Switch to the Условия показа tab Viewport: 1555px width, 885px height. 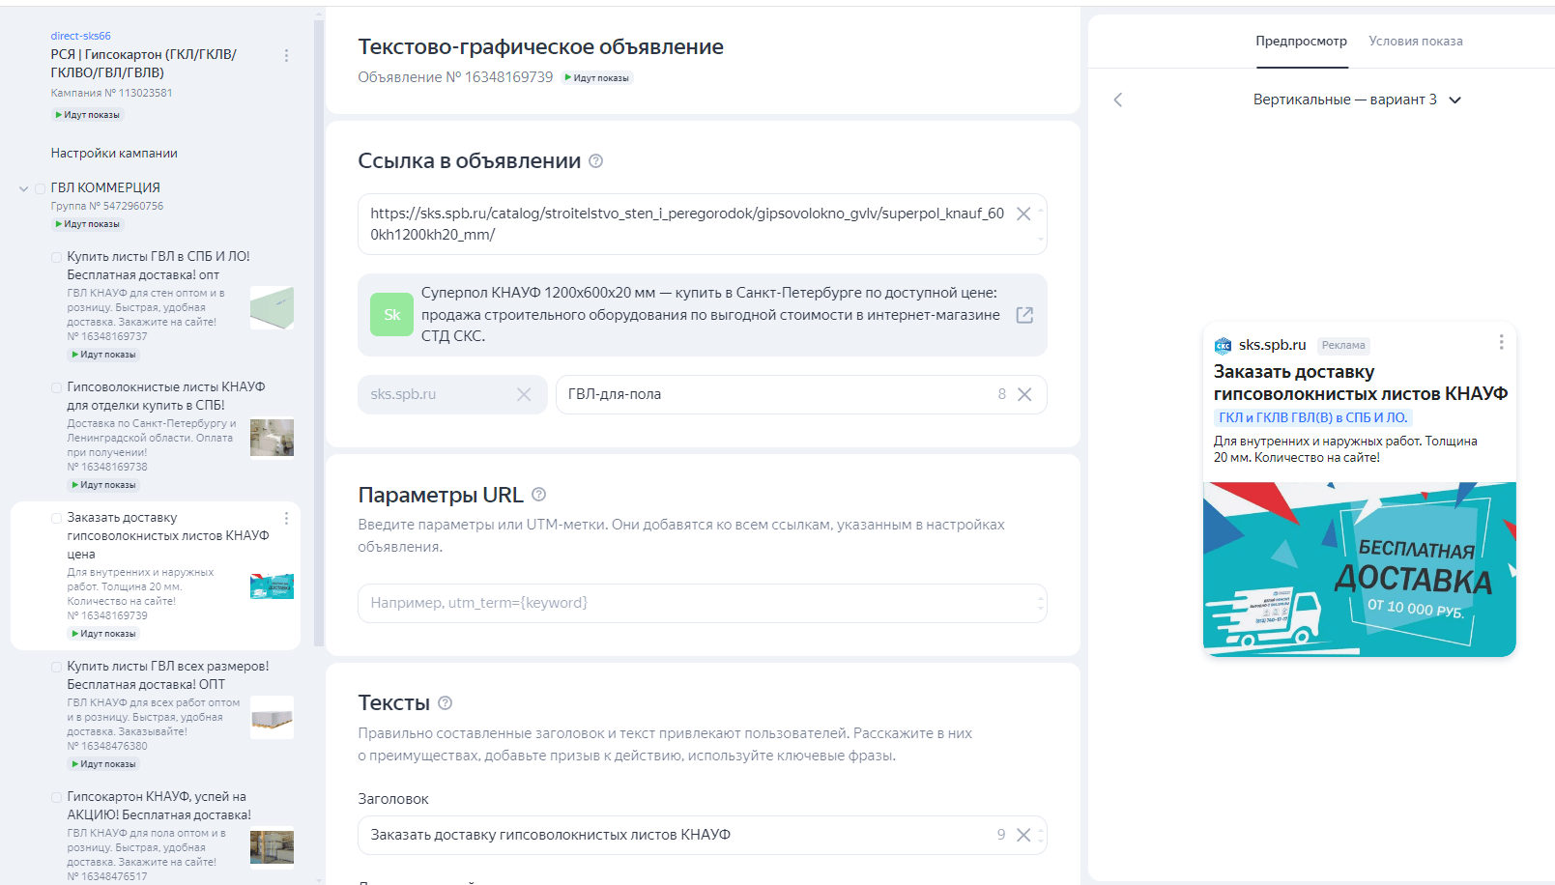click(x=1415, y=42)
